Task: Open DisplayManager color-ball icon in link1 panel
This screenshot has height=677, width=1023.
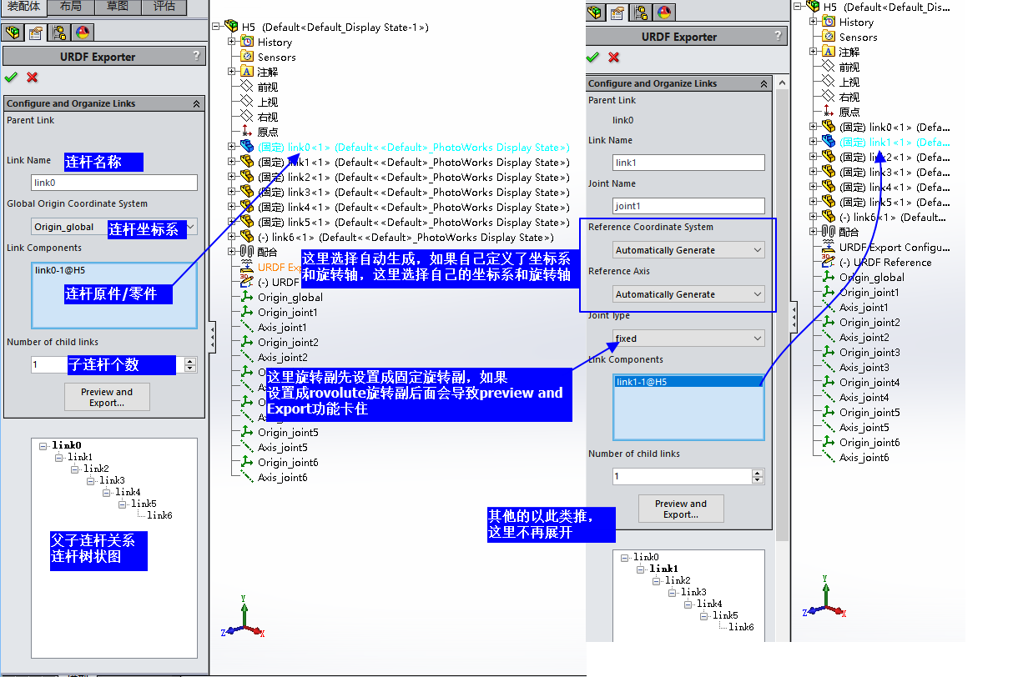Action: click(665, 13)
